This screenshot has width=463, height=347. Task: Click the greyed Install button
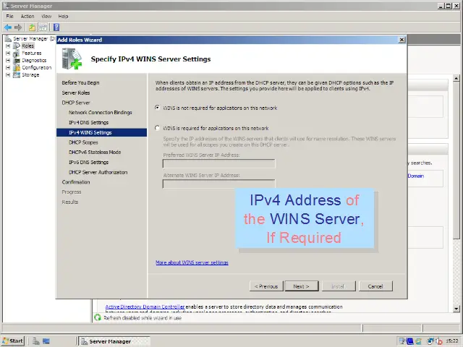pyautogui.click(x=339, y=286)
